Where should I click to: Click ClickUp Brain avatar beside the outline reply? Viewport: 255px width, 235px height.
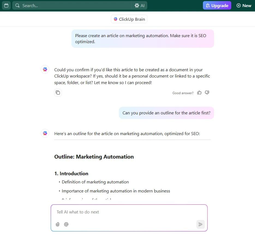click(45, 133)
